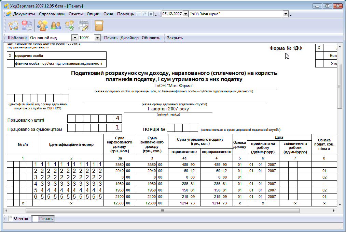Open the three-person group toolbar icon
Screen dimensions: 346x232
click(43, 26)
